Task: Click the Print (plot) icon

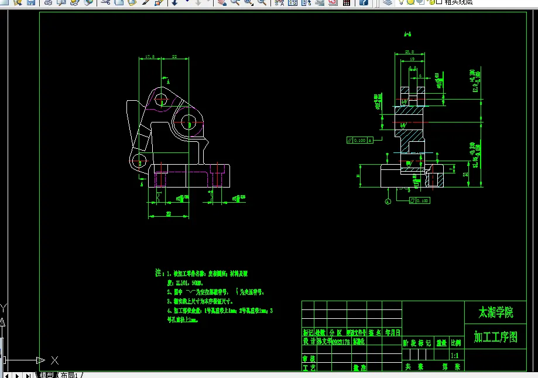Action: point(48,2)
